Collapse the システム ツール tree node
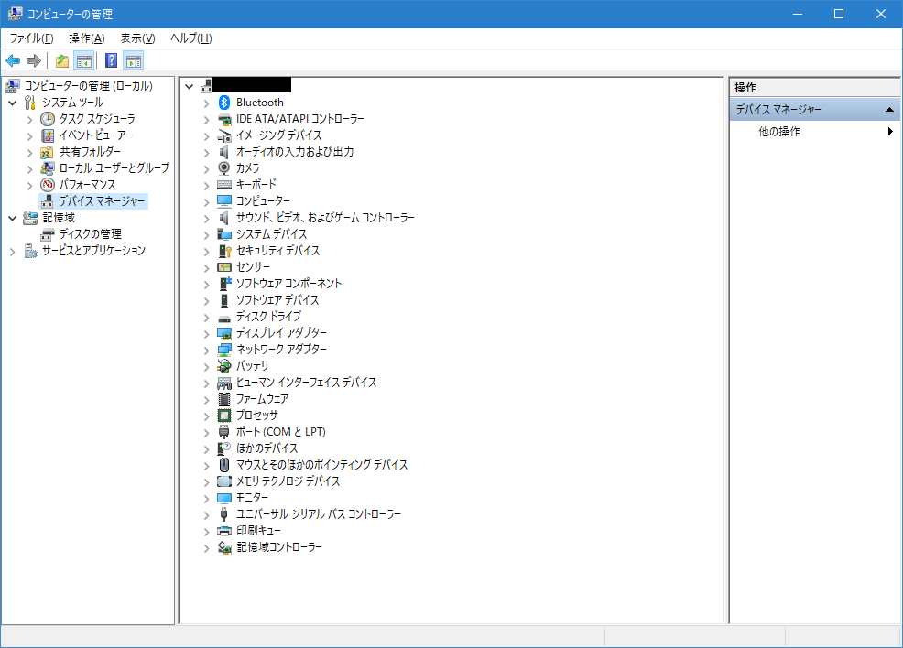Screen dimensions: 903x648 click(13, 103)
